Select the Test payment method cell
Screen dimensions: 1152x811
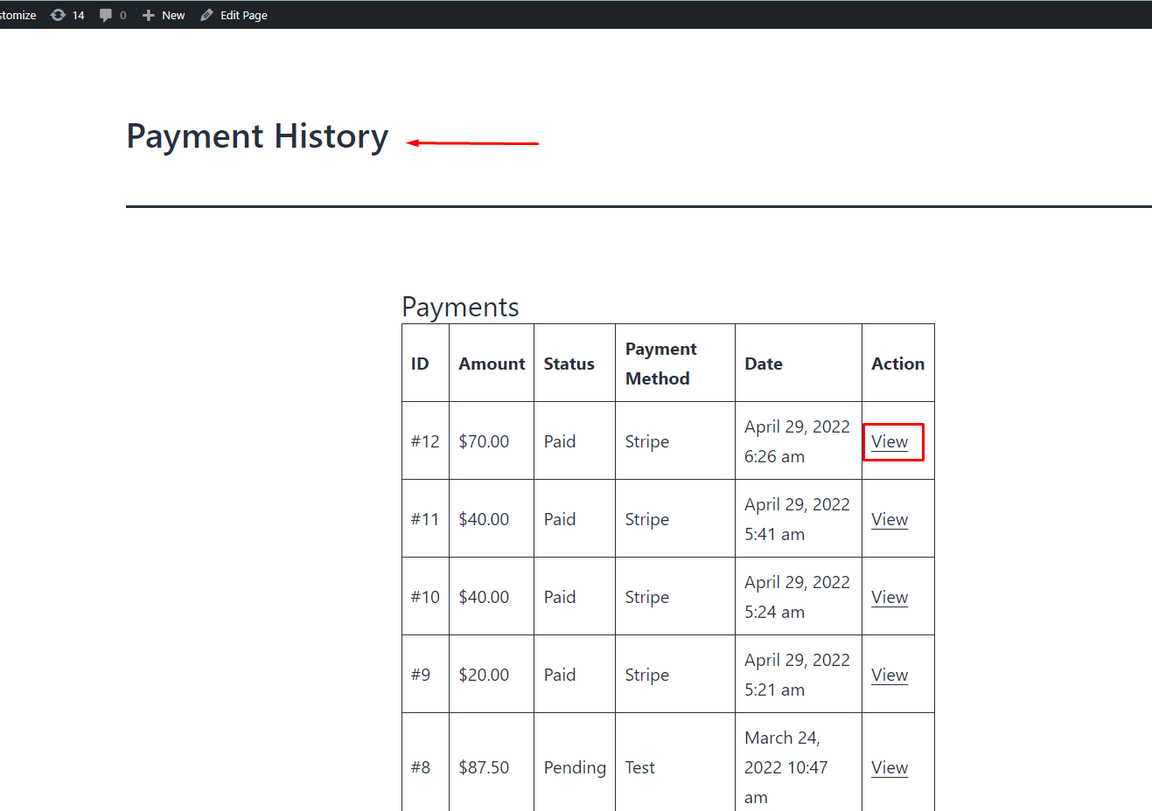639,767
